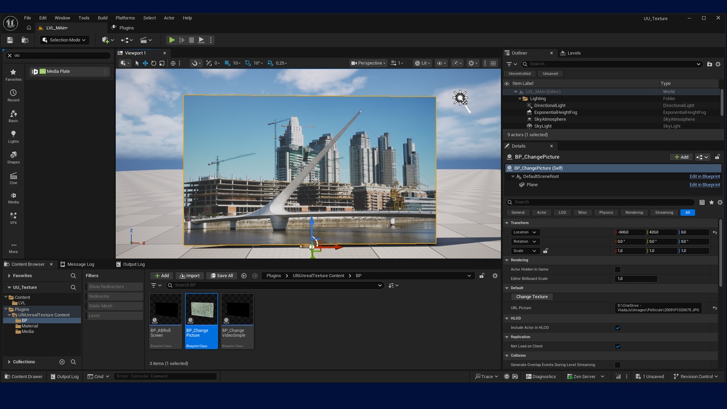Open the Media category in Place Actors
Screen dimensions: 727x409
click(13, 198)
